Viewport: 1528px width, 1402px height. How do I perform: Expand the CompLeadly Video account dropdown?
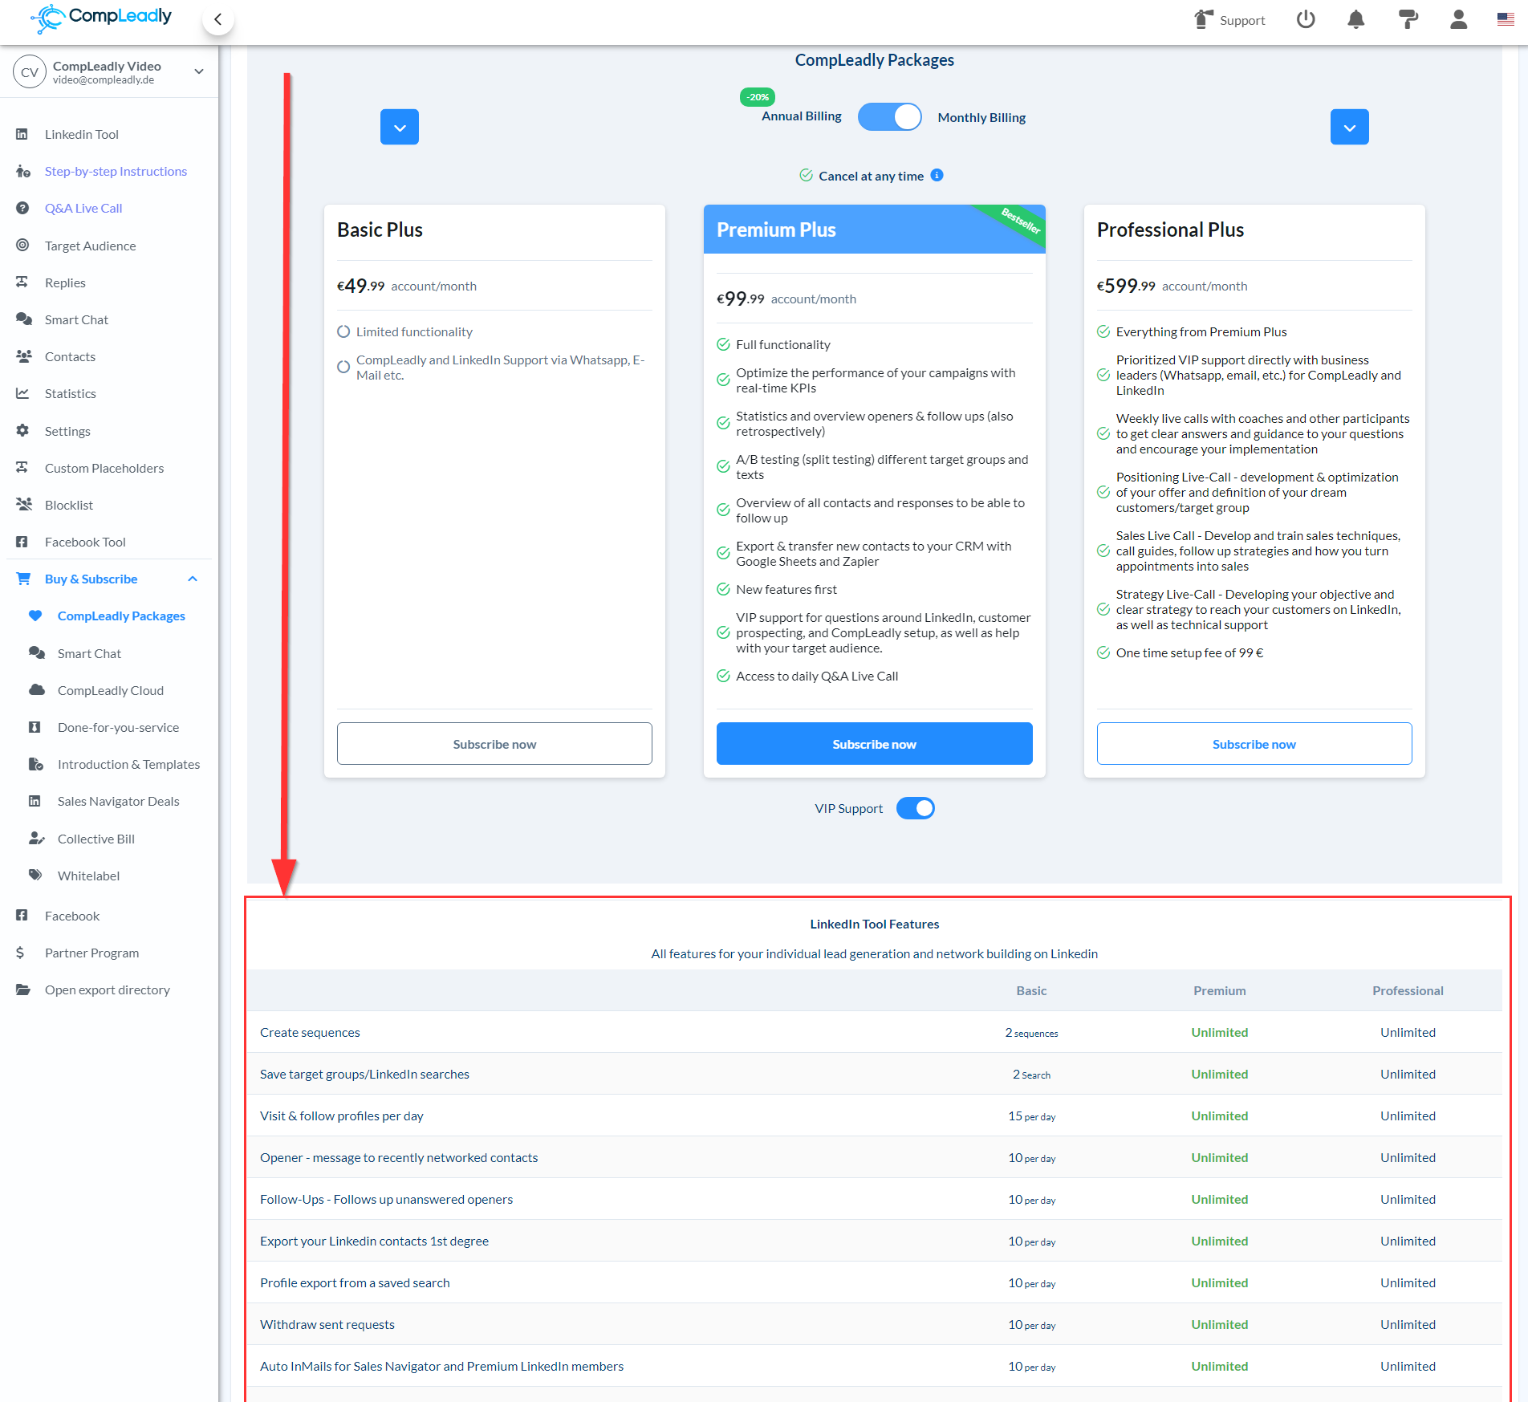click(199, 71)
